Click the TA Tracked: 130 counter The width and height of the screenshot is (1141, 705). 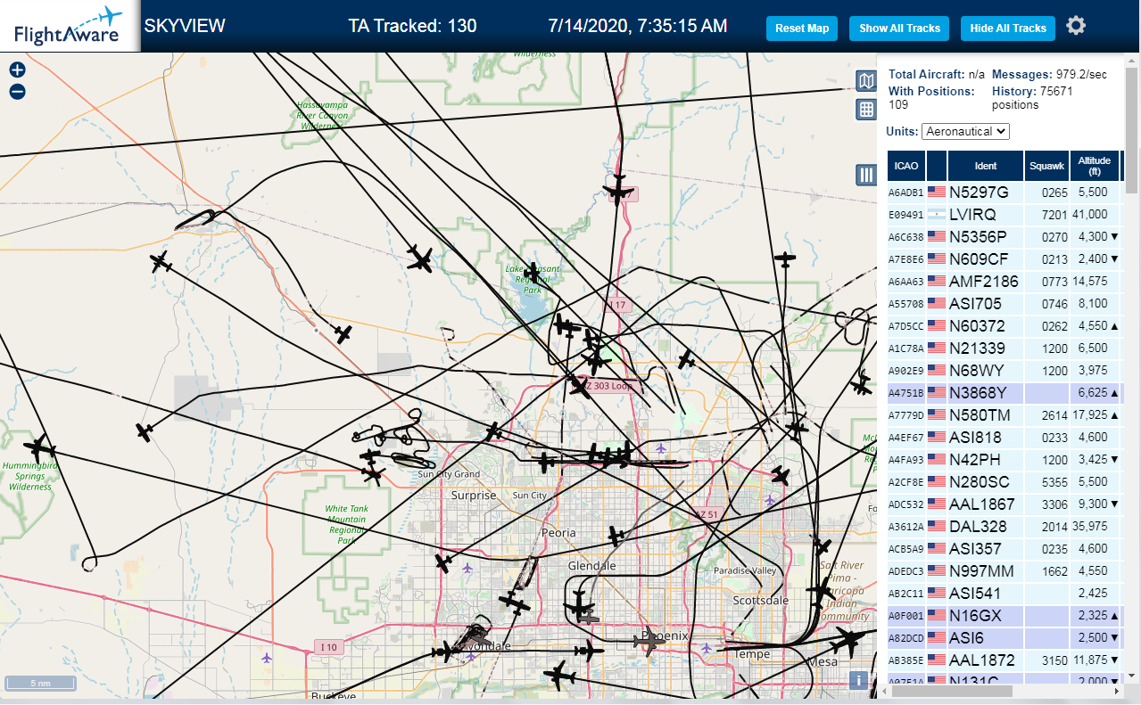coord(412,26)
